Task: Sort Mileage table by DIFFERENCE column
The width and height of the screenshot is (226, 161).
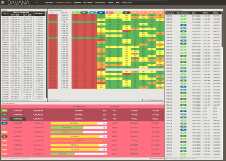Action: [x=39, y=14]
